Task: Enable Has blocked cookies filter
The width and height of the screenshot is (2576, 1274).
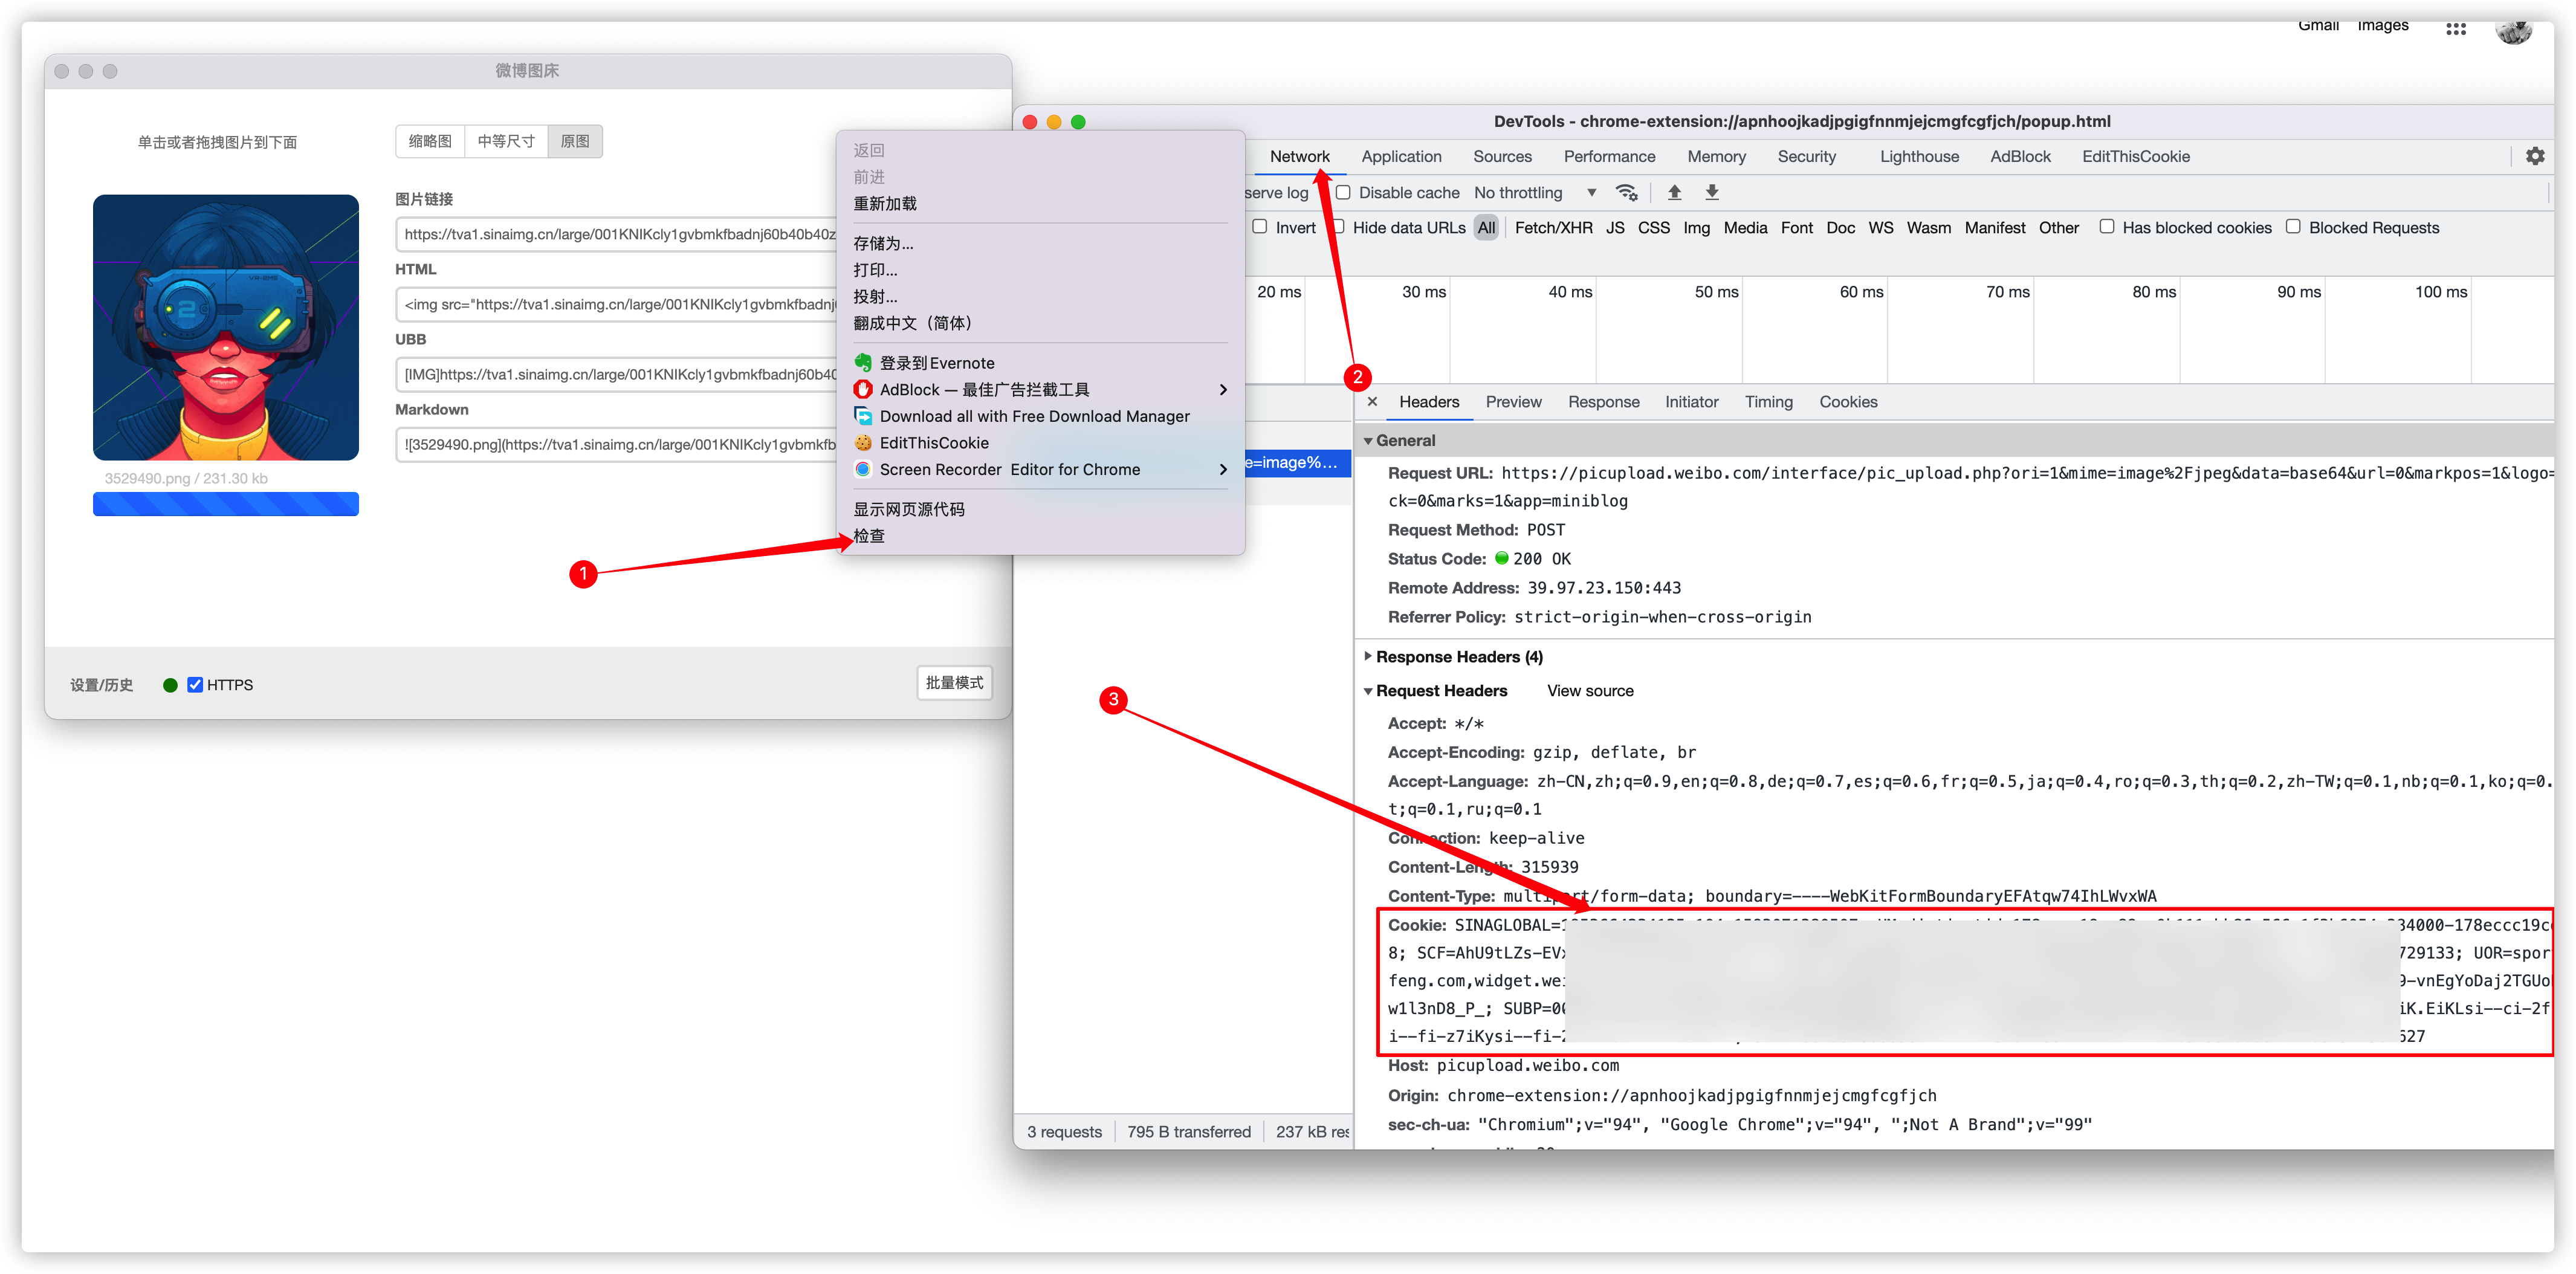Action: click(x=2106, y=227)
